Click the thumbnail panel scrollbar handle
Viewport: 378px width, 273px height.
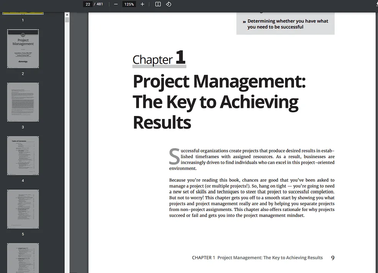coord(67,20)
